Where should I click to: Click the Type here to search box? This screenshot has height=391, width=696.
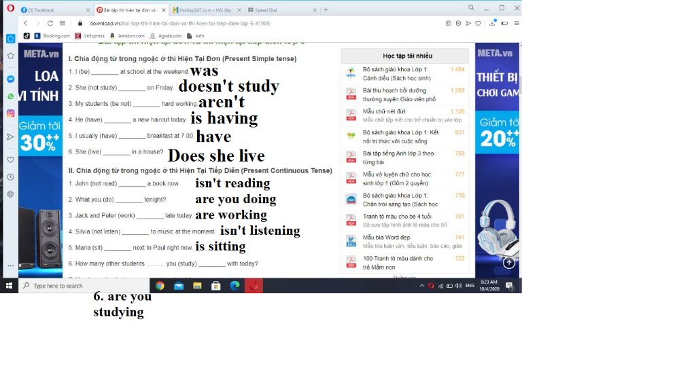point(84,286)
